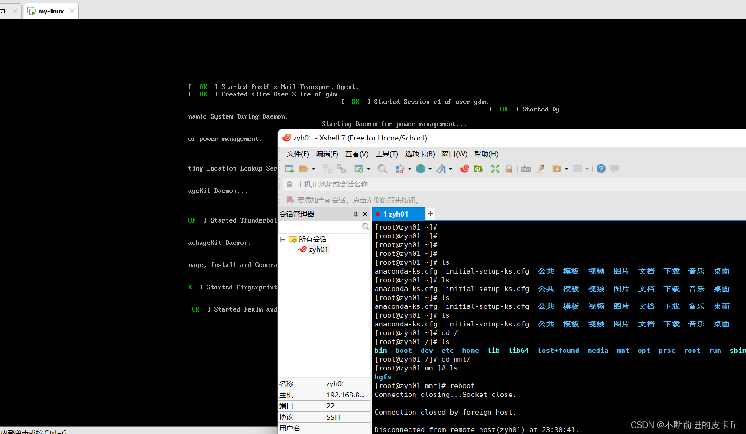Open the 编辑(E) menu

click(327, 154)
